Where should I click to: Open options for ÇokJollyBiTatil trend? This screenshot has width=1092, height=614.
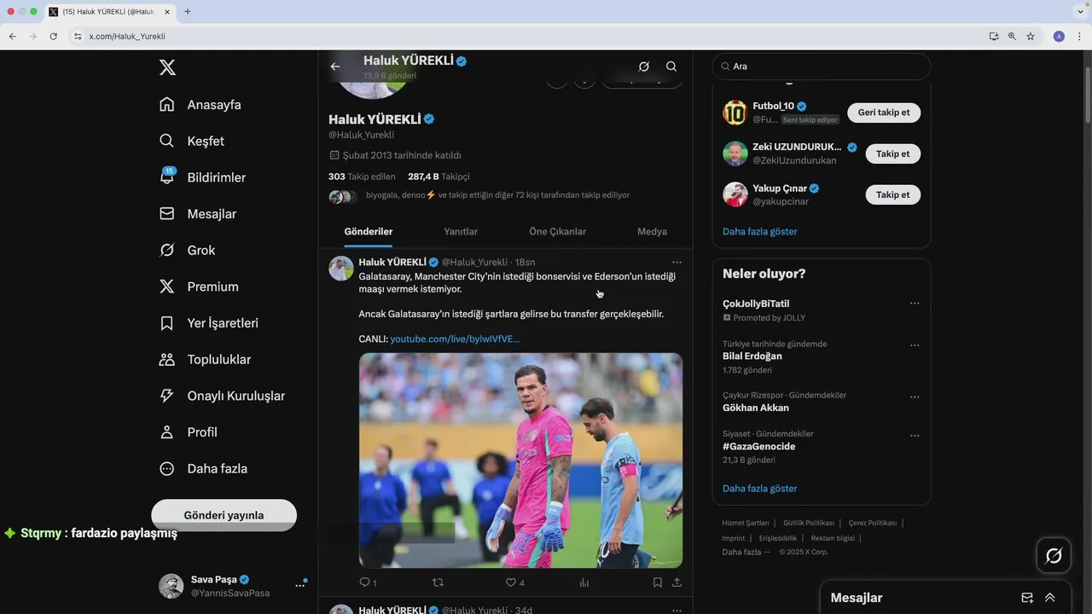pyautogui.click(x=915, y=304)
